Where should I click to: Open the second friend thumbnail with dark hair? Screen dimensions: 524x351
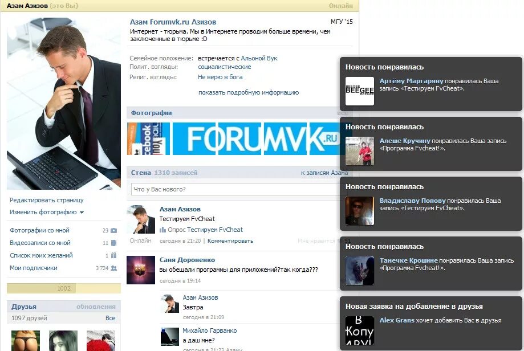63,341
